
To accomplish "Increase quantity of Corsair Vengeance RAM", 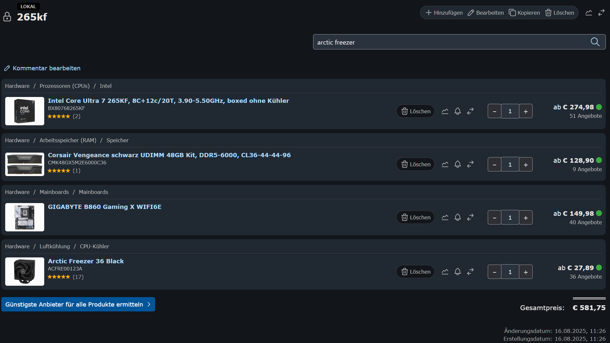I will pos(526,164).
